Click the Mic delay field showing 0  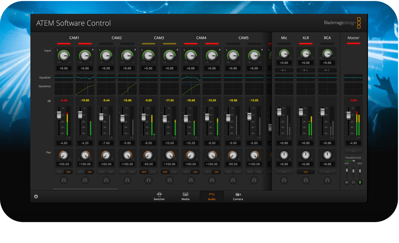(x=284, y=70)
